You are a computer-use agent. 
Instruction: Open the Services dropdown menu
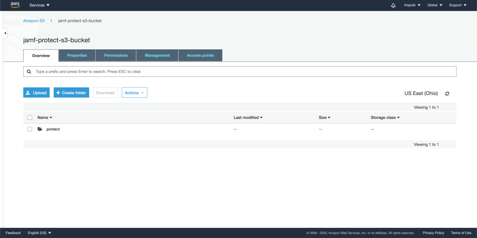coord(40,5)
